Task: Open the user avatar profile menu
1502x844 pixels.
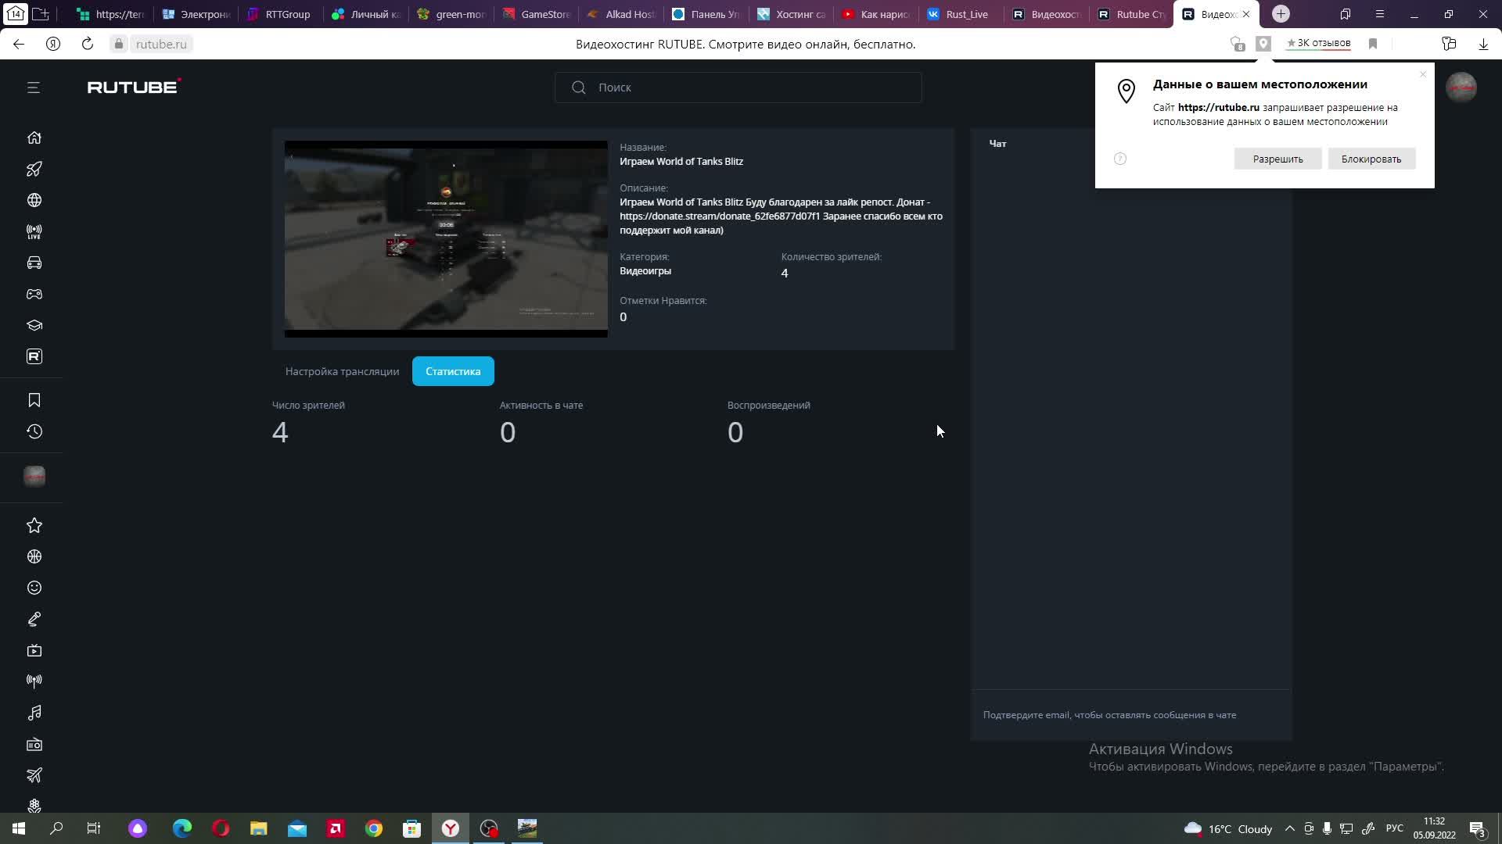Action: click(1461, 88)
